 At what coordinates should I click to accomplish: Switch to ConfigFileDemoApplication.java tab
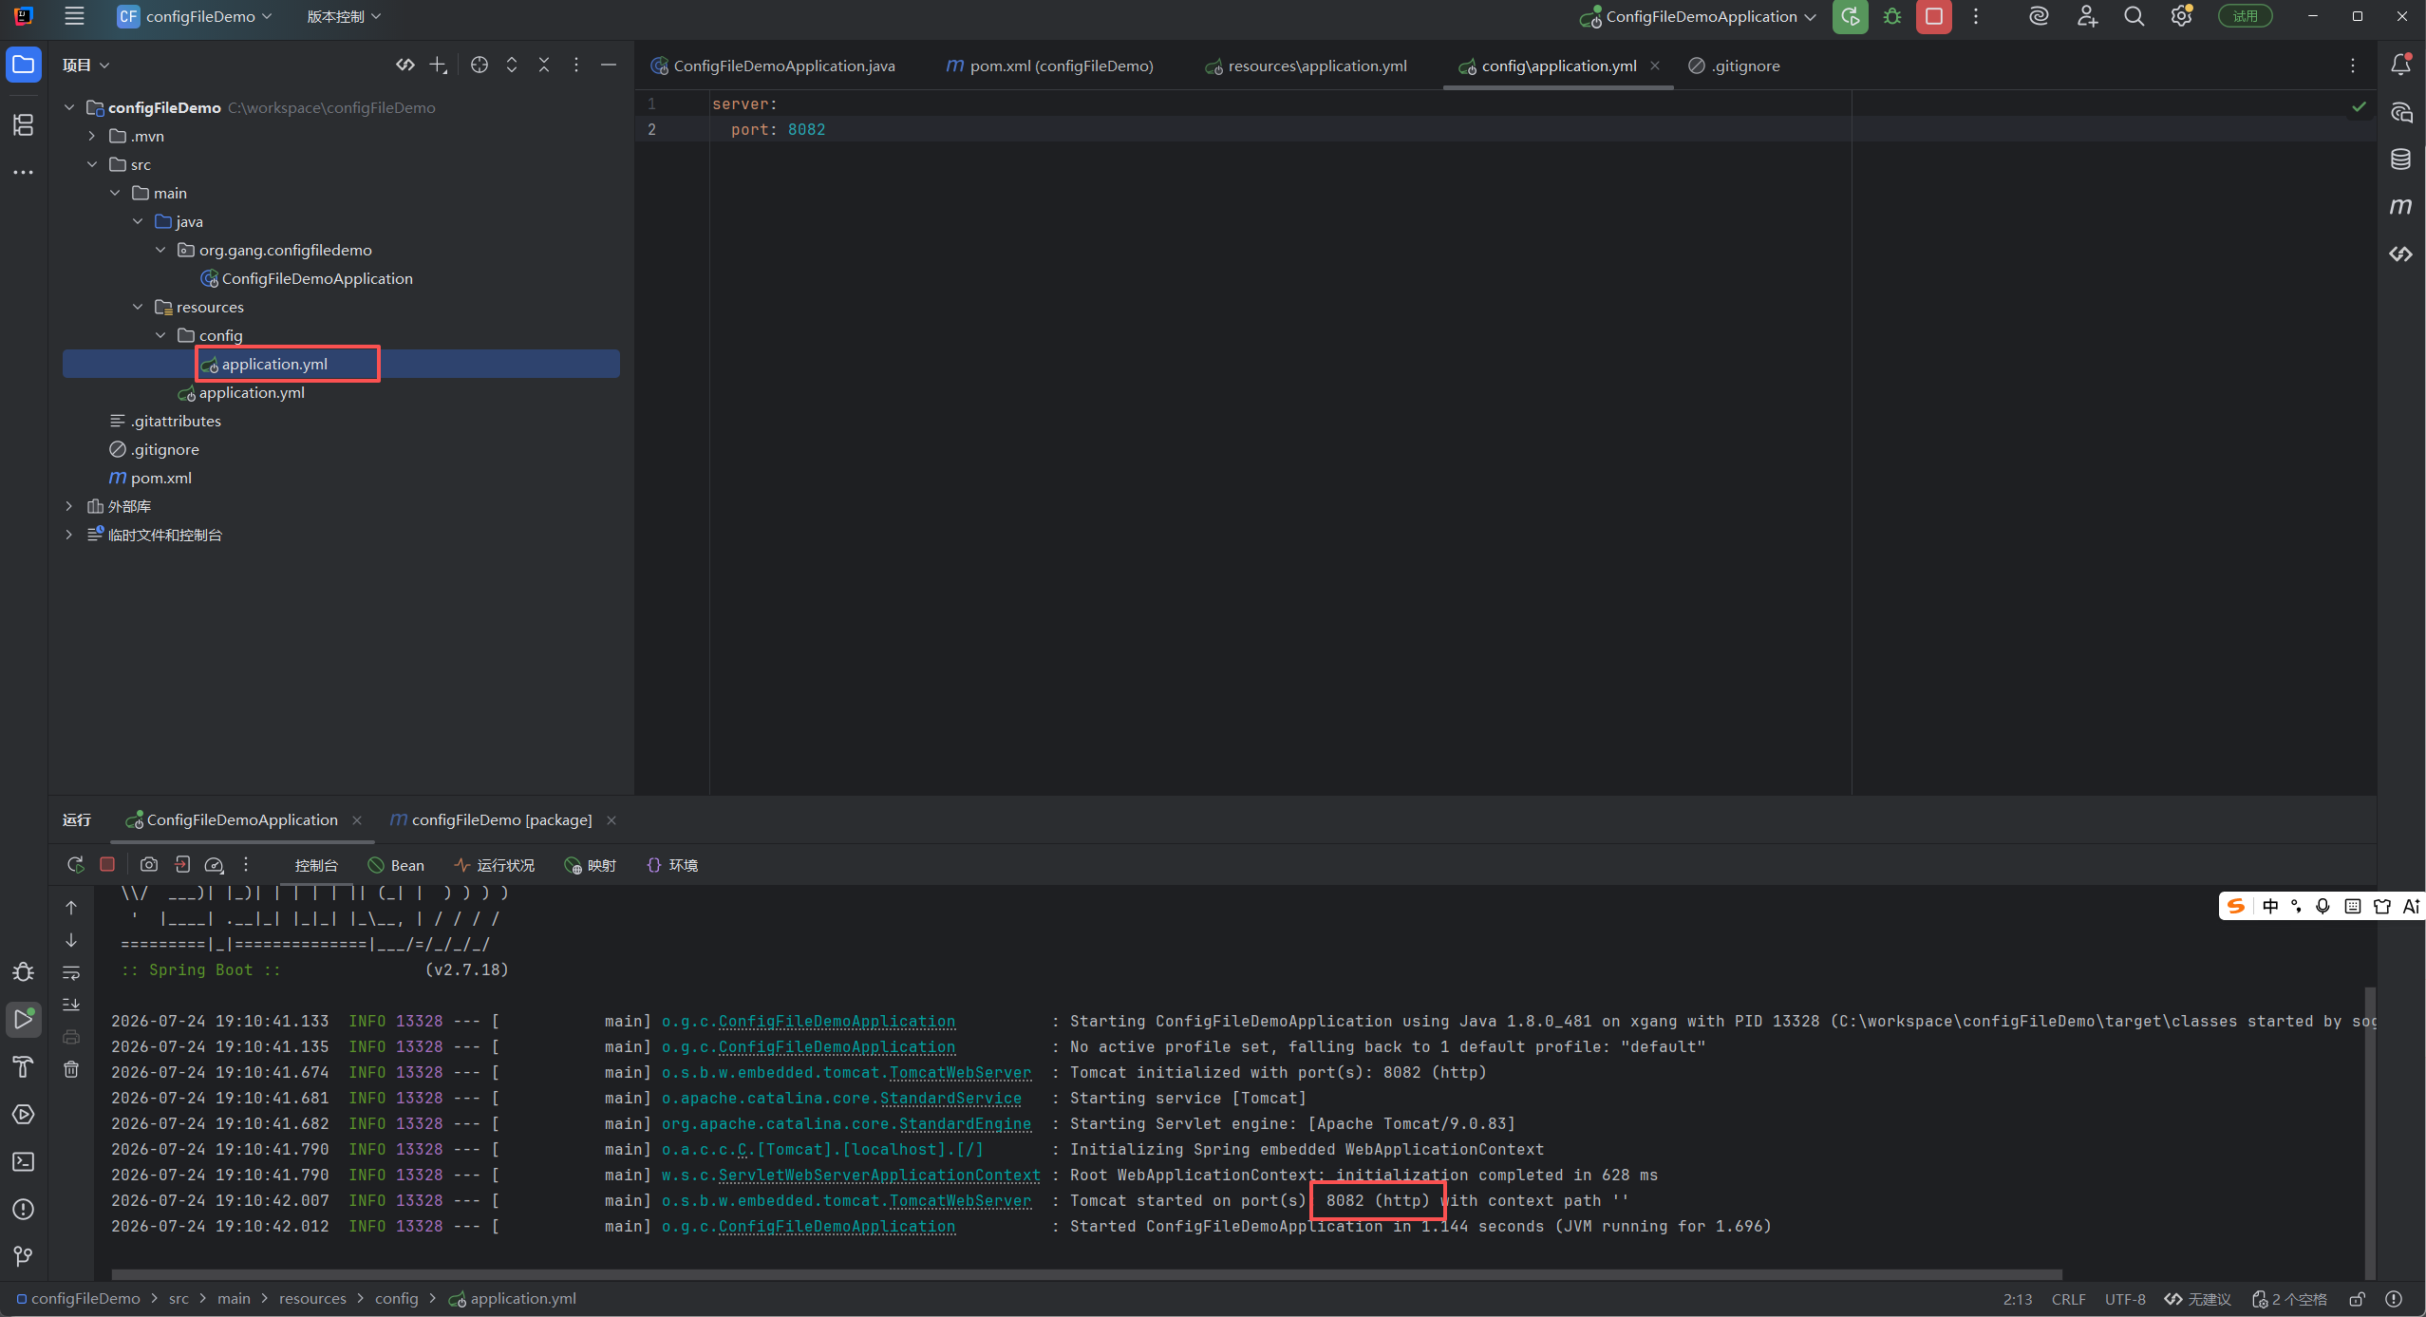773,66
